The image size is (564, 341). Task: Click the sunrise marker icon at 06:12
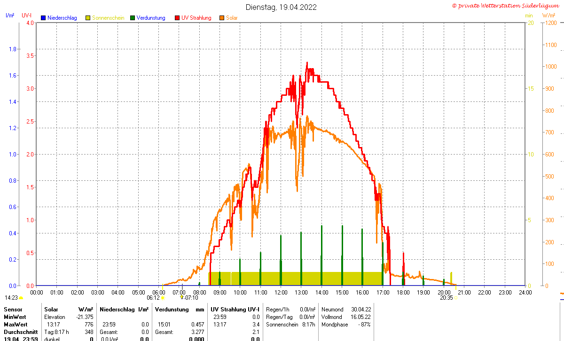[163, 298]
